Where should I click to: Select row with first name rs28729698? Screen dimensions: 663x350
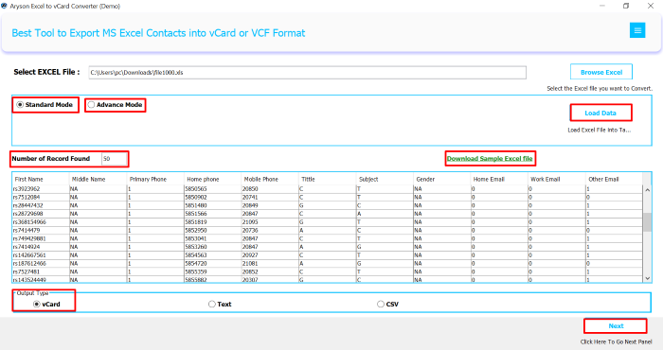328,214
